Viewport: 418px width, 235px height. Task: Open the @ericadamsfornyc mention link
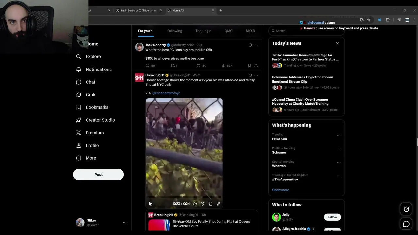coord(166,93)
